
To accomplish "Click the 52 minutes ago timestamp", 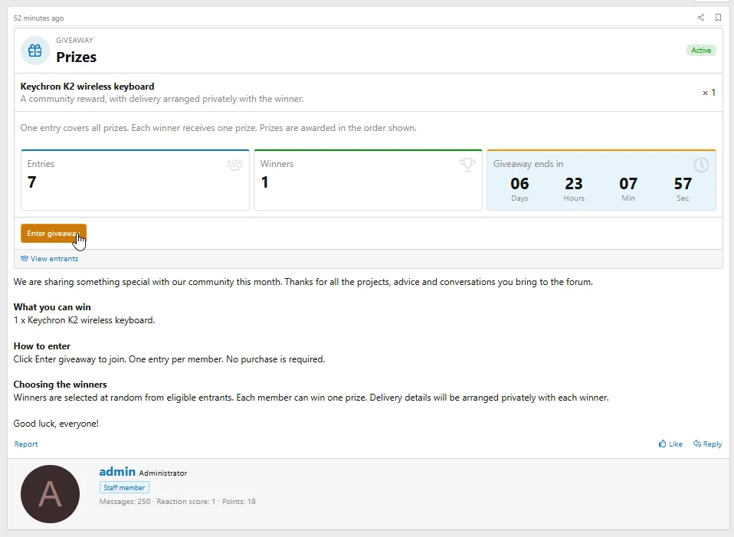I will pyautogui.click(x=38, y=18).
